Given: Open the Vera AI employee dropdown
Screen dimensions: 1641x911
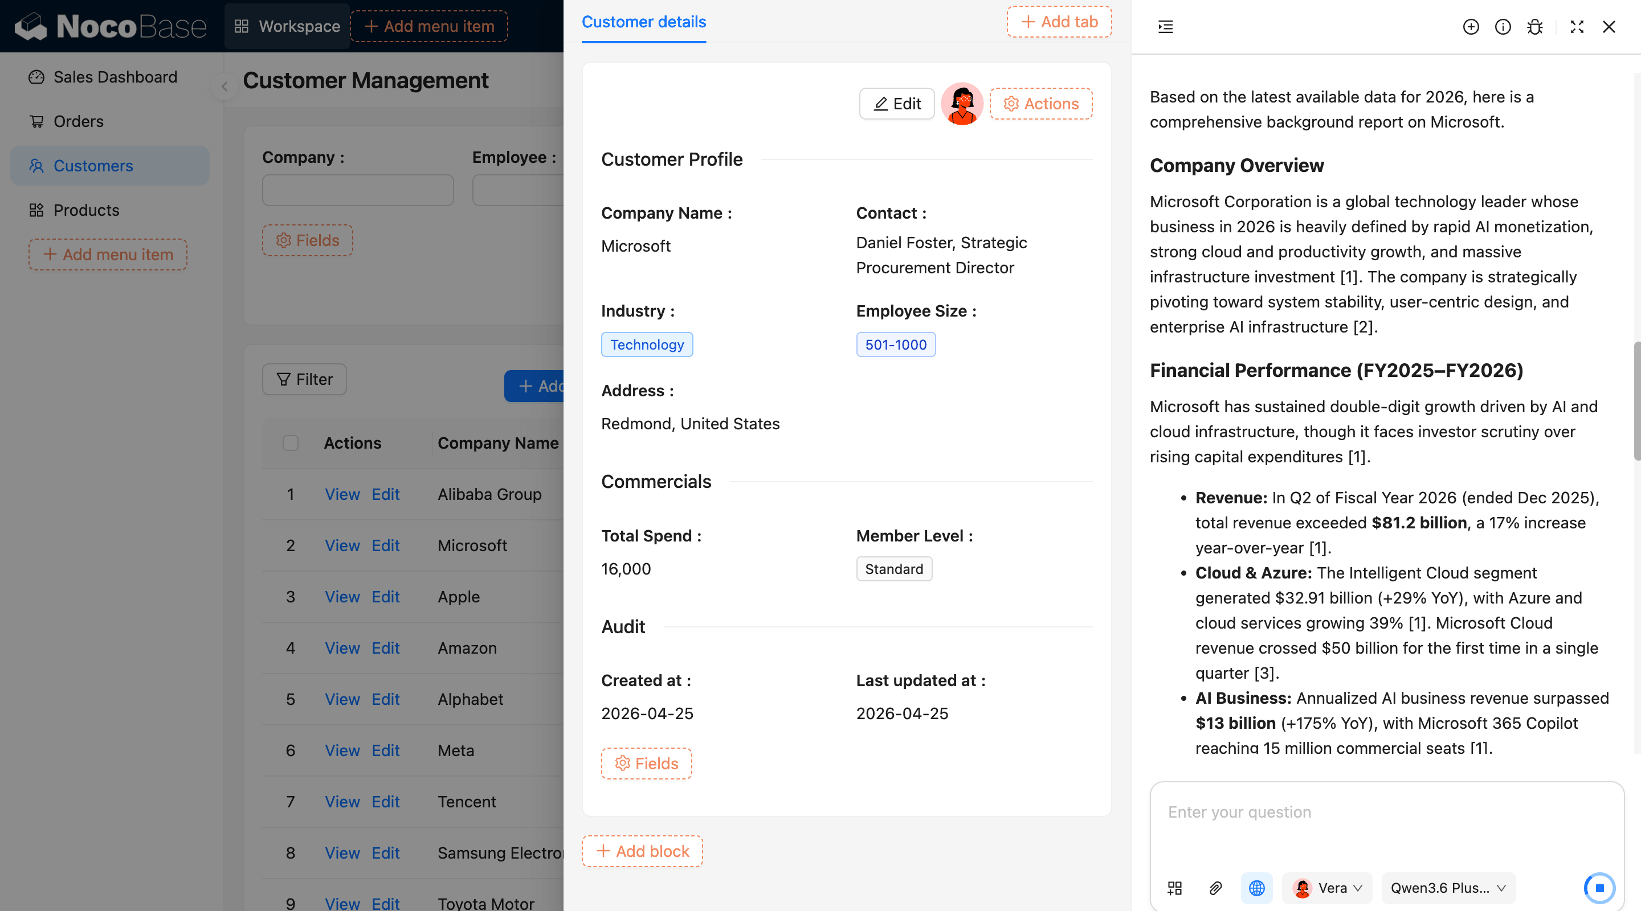Looking at the screenshot, I should click(x=1327, y=888).
